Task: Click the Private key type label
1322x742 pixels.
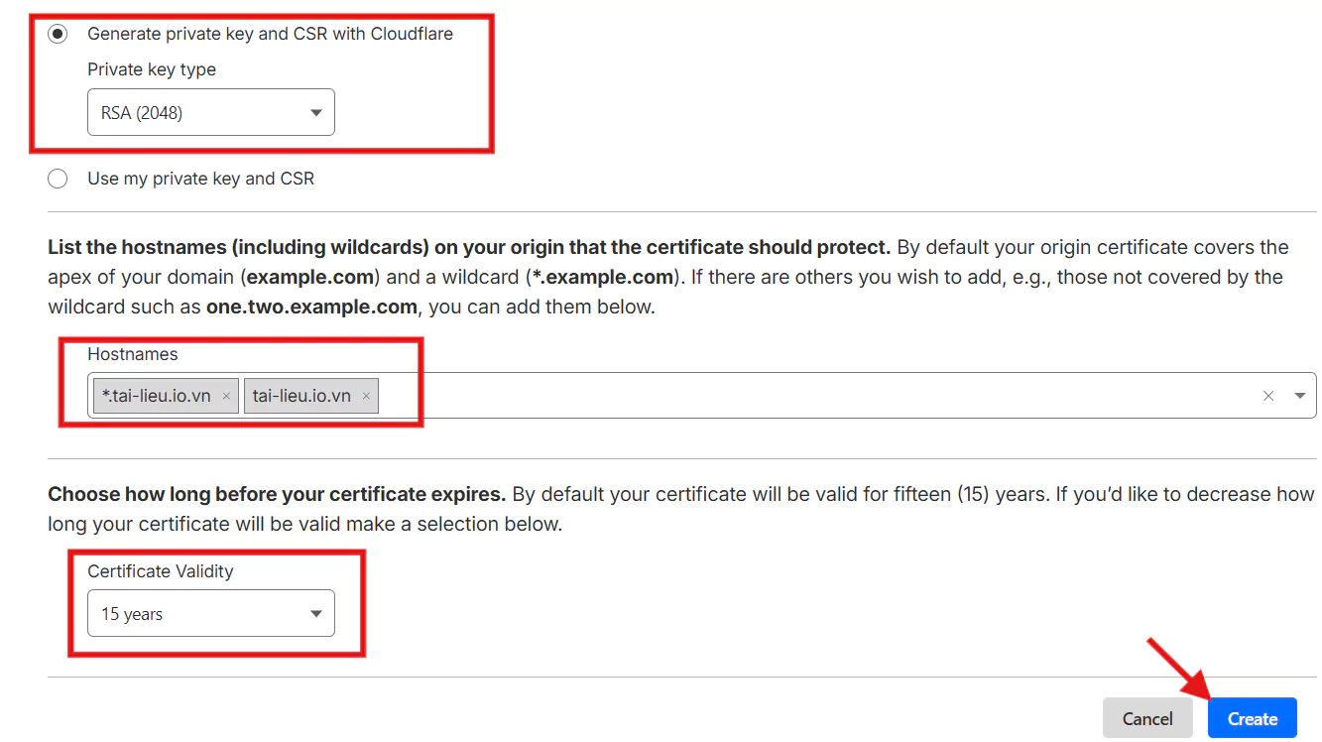Action: [152, 69]
